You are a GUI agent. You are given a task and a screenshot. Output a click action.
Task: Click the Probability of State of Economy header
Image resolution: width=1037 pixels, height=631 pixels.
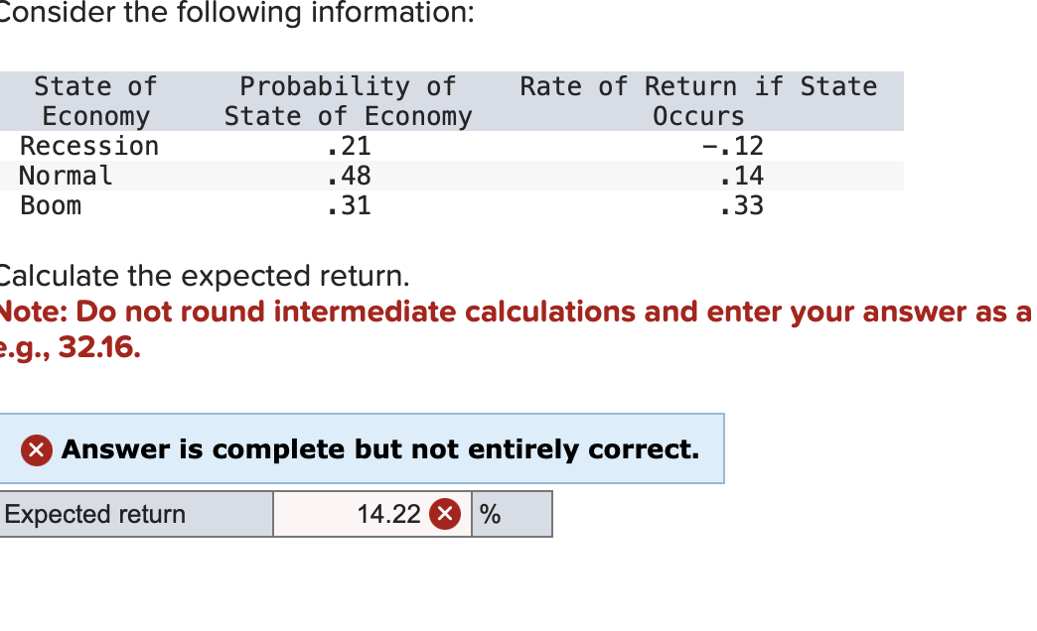pos(348,100)
